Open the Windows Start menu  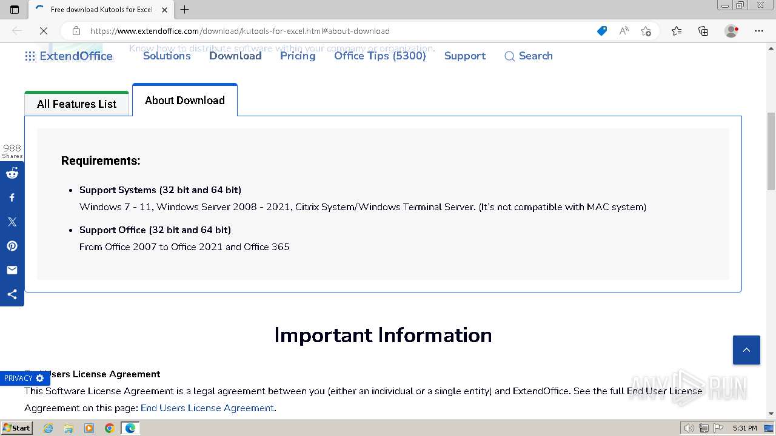click(16, 428)
